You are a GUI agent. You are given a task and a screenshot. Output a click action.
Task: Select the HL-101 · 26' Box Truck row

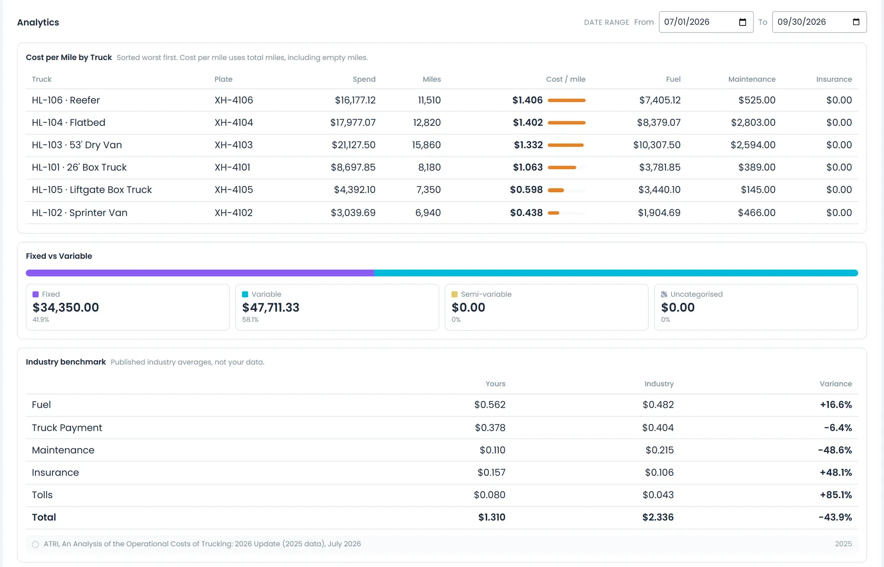pyautogui.click(x=442, y=168)
